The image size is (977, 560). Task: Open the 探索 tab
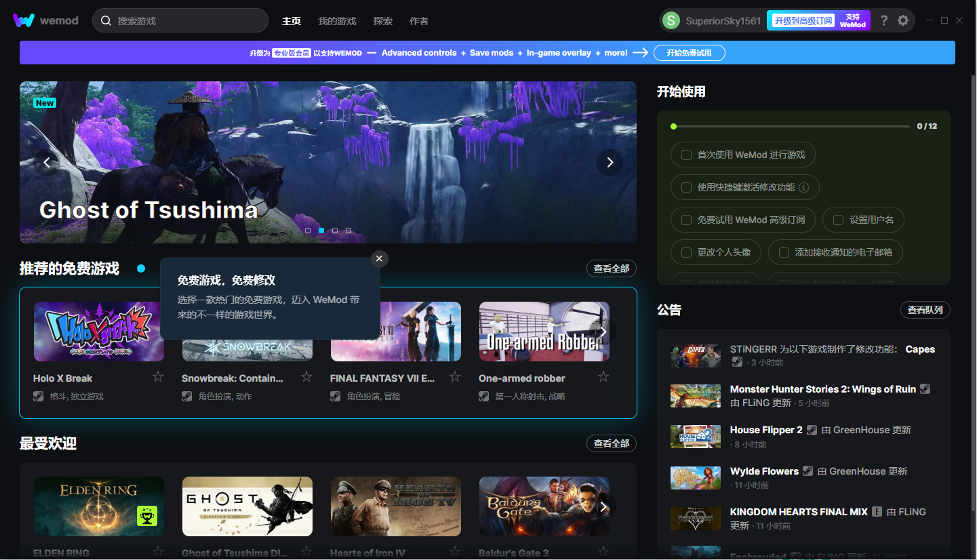382,21
